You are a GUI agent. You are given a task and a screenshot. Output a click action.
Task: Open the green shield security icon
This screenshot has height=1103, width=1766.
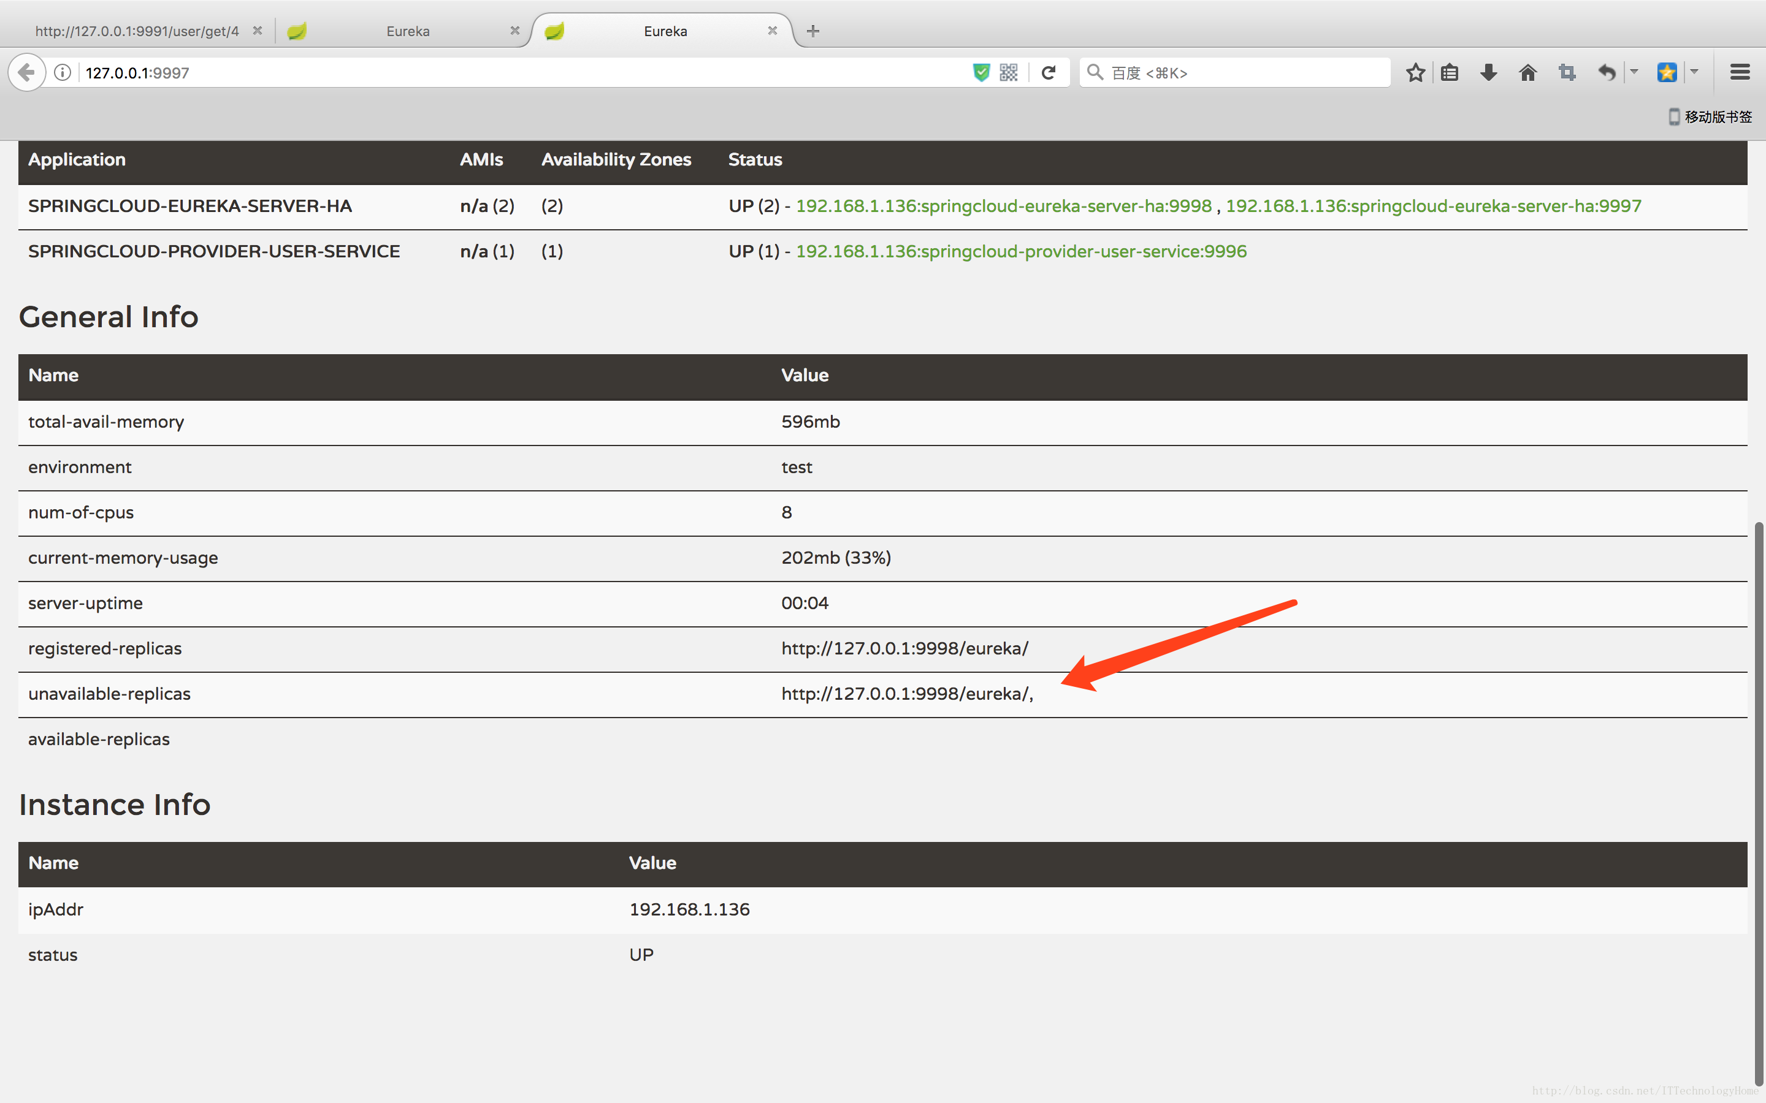(x=982, y=72)
